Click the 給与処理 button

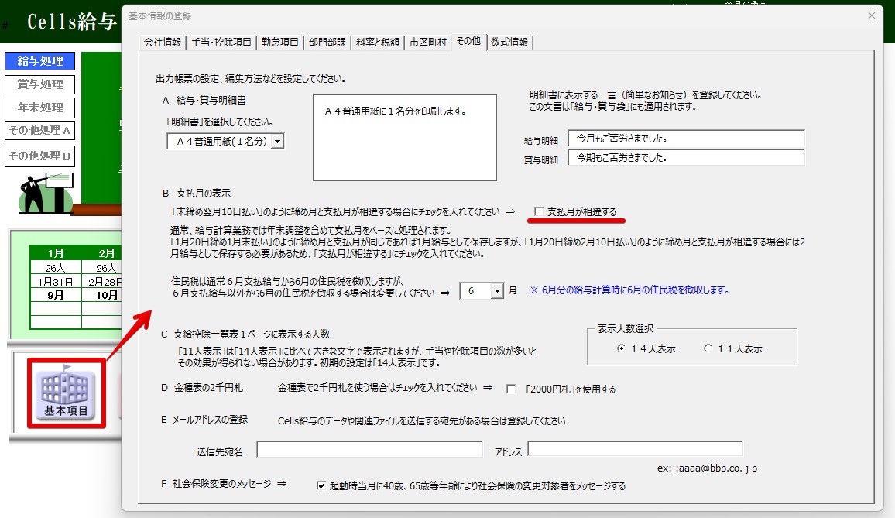[x=40, y=61]
